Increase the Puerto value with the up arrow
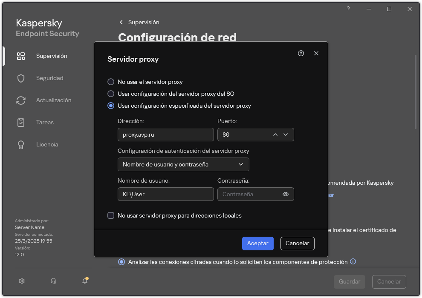The image size is (422, 298). pyautogui.click(x=275, y=135)
